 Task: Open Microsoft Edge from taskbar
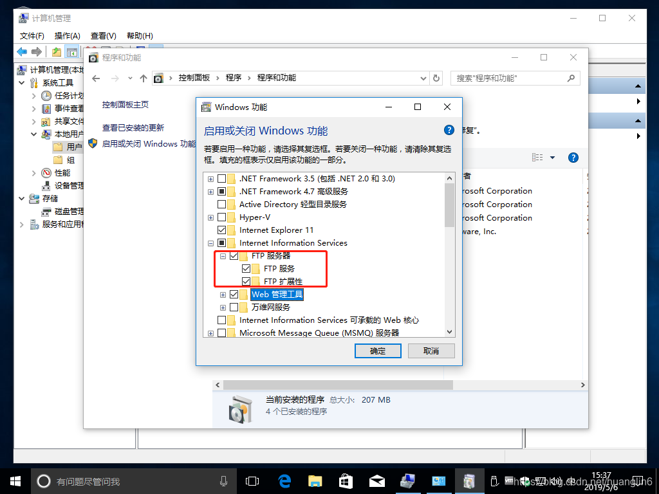284,481
